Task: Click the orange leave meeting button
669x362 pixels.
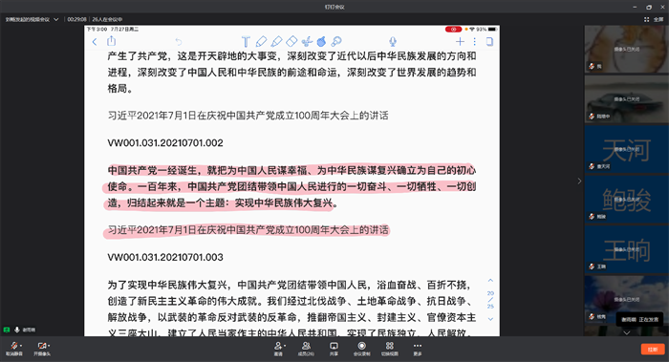Action: coord(653,350)
